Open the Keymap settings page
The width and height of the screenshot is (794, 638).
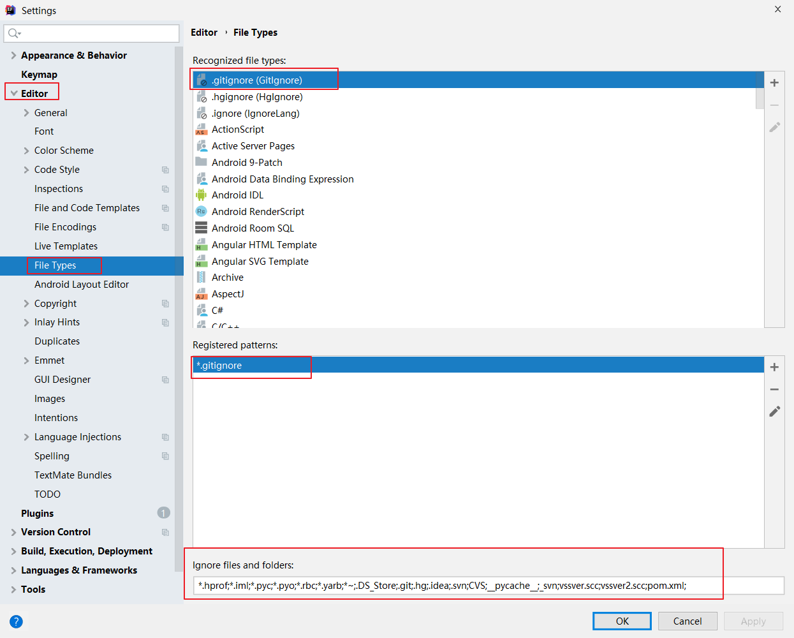[39, 75]
